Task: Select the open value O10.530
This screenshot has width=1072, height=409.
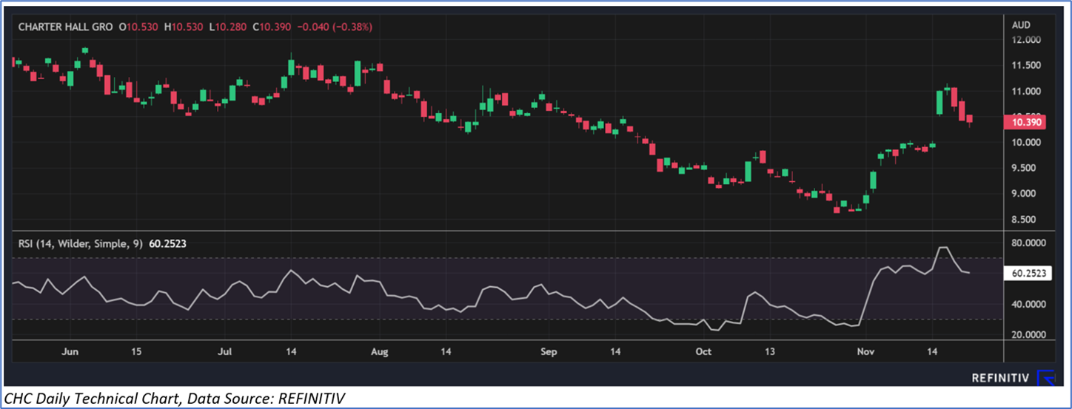Action: click(140, 27)
